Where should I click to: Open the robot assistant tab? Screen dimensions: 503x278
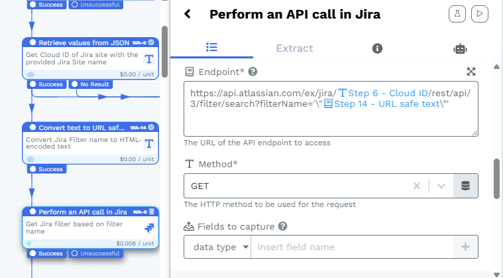point(460,48)
